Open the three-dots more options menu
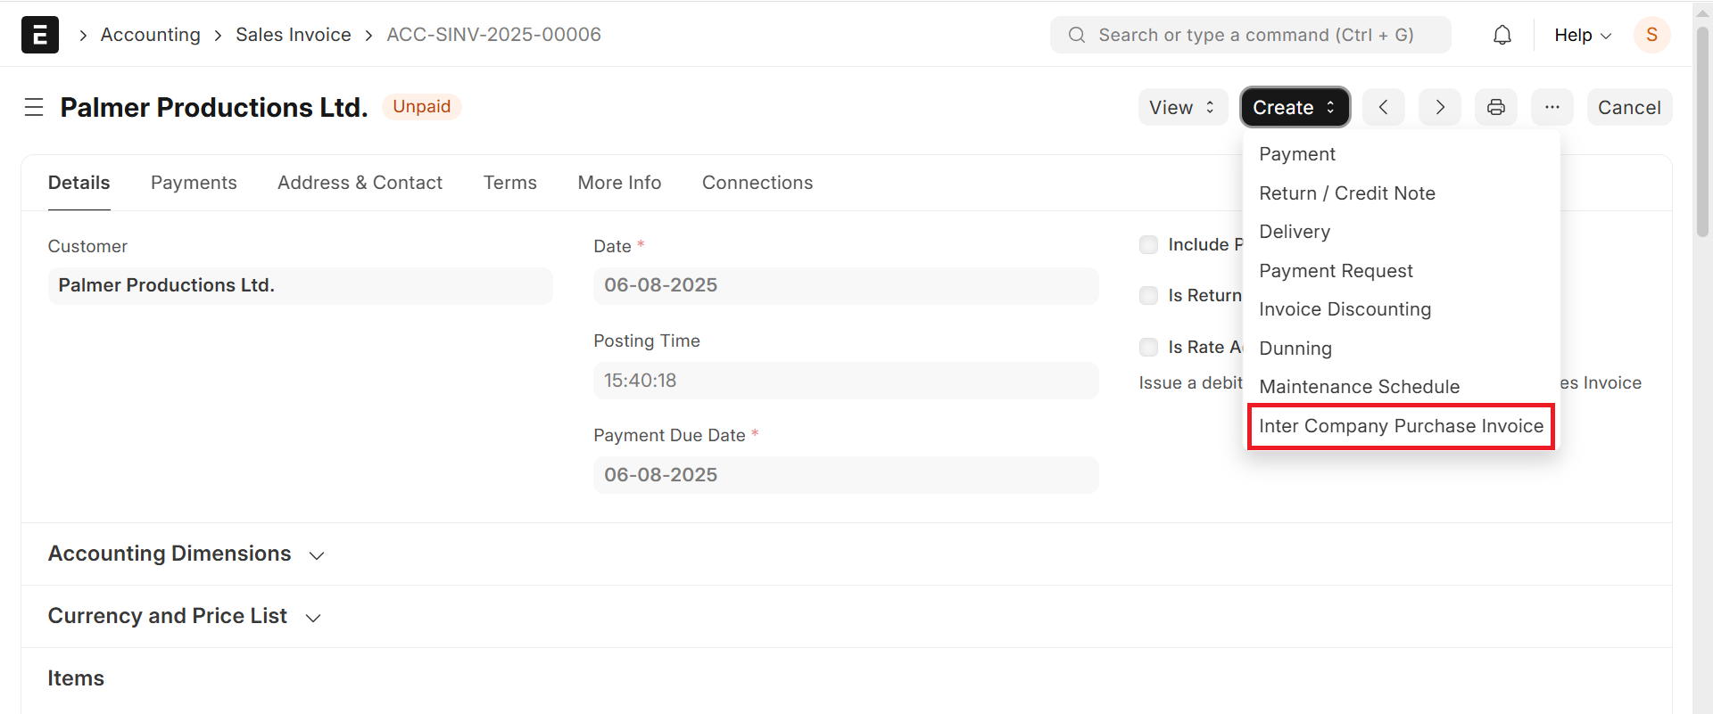This screenshot has height=714, width=1713. coord(1552,108)
